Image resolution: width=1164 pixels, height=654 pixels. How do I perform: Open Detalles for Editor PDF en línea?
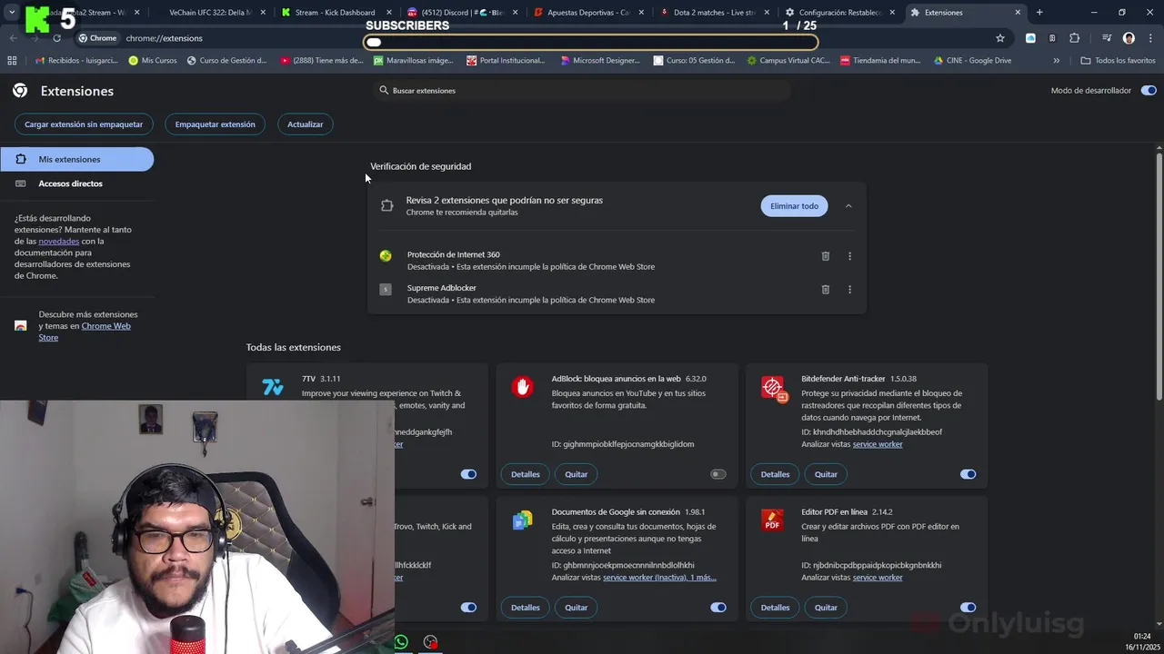click(775, 608)
